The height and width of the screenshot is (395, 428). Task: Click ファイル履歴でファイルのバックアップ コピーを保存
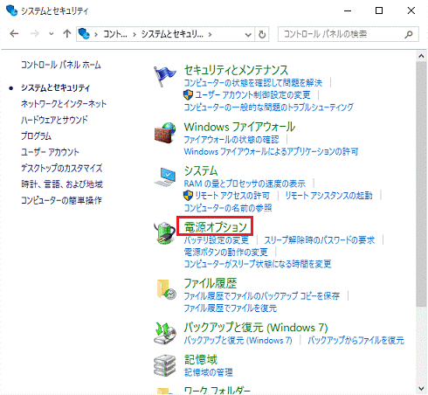tap(262, 296)
